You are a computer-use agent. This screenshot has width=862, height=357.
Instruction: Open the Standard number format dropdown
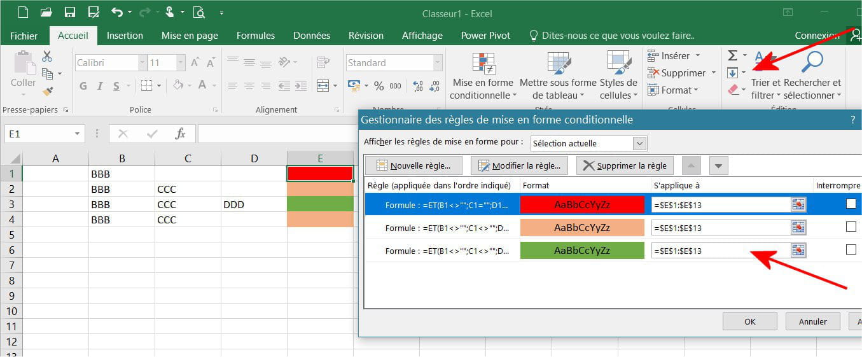point(437,63)
